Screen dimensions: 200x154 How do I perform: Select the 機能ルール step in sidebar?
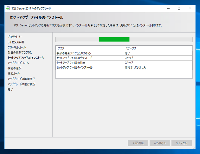(x=14, y=73)
